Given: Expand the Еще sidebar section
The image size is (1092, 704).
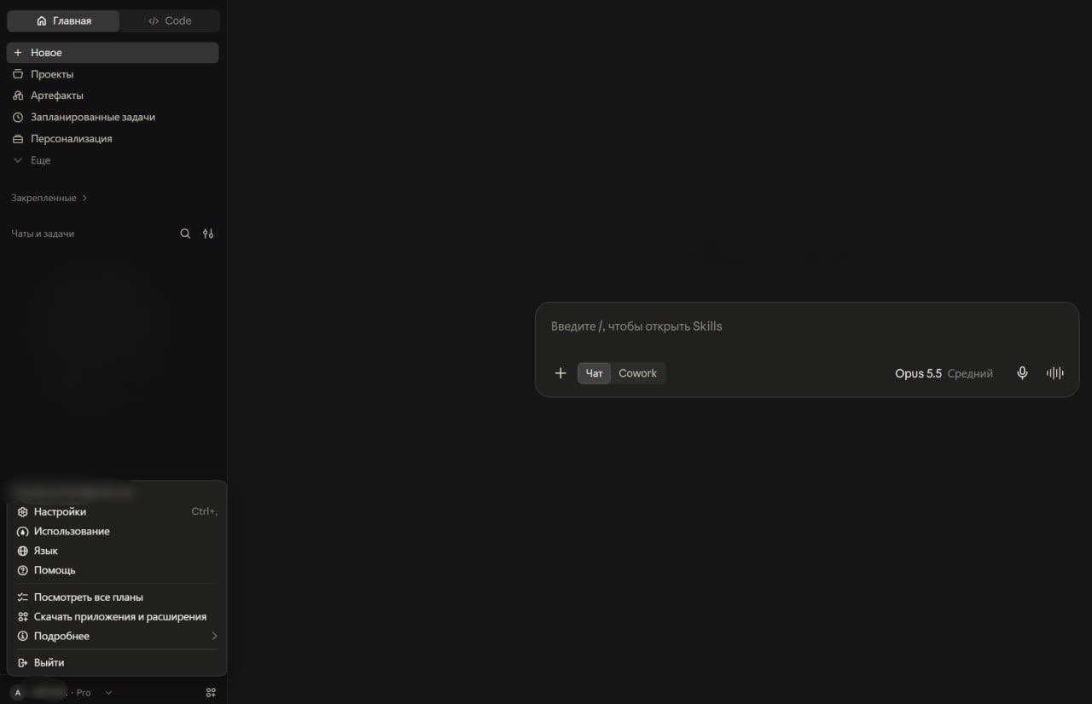Looking at the screenshot, I should coord(113,160).
